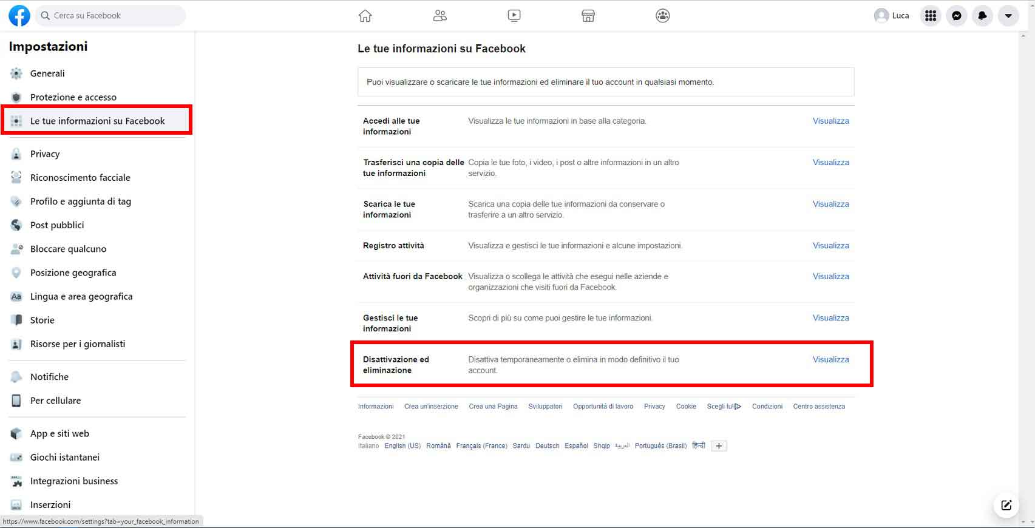Click Visualizza for Scarica le tue informazioni
1035x528 pixels.
pos(830,204)
